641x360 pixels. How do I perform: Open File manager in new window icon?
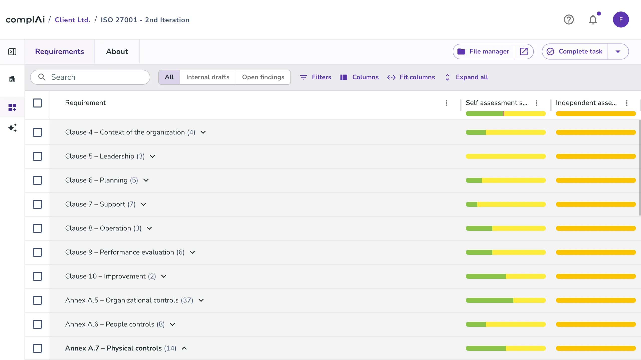click(x=524, y=51)
